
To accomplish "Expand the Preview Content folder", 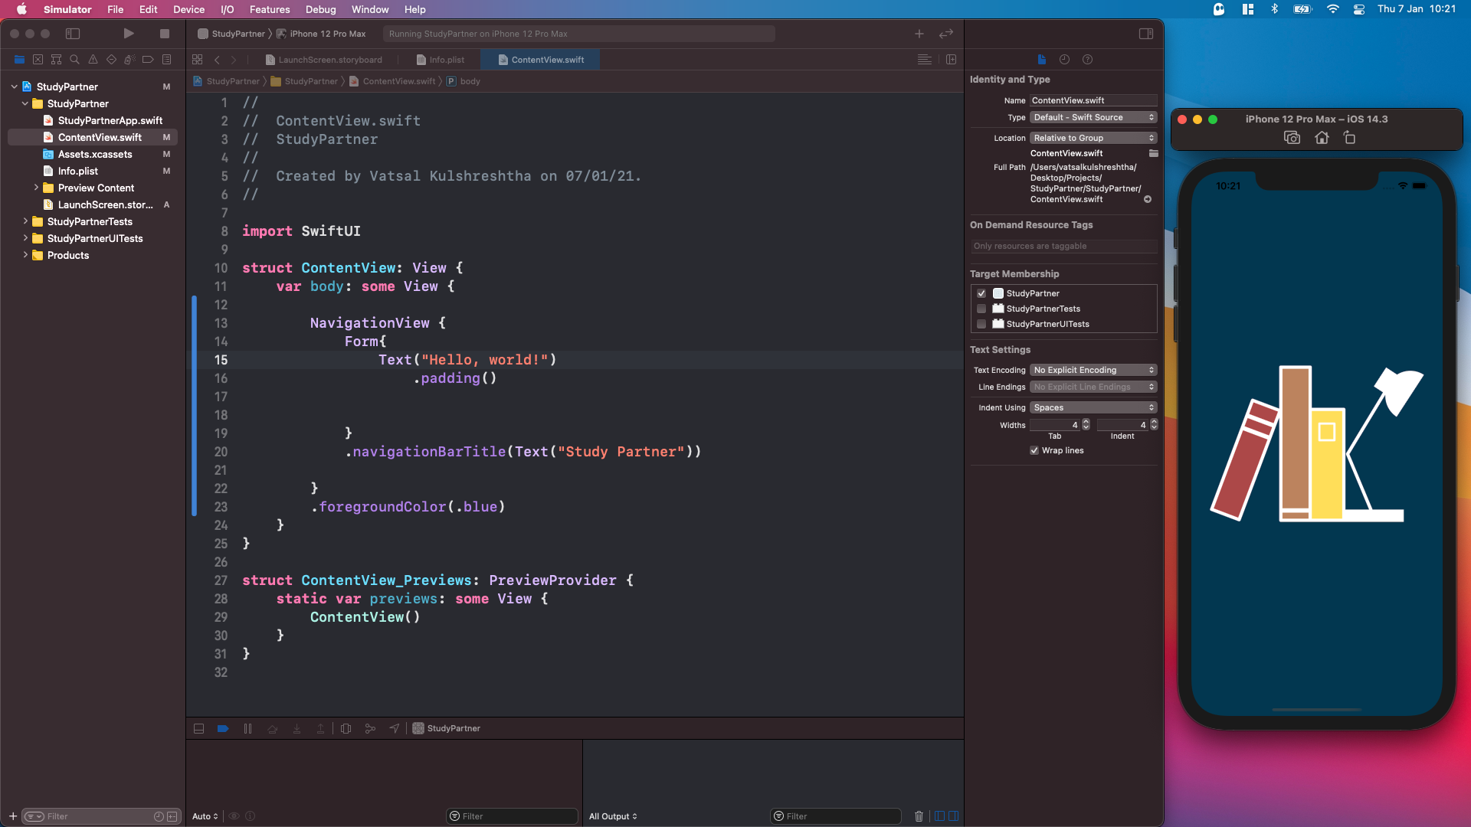I will [36, 188].
